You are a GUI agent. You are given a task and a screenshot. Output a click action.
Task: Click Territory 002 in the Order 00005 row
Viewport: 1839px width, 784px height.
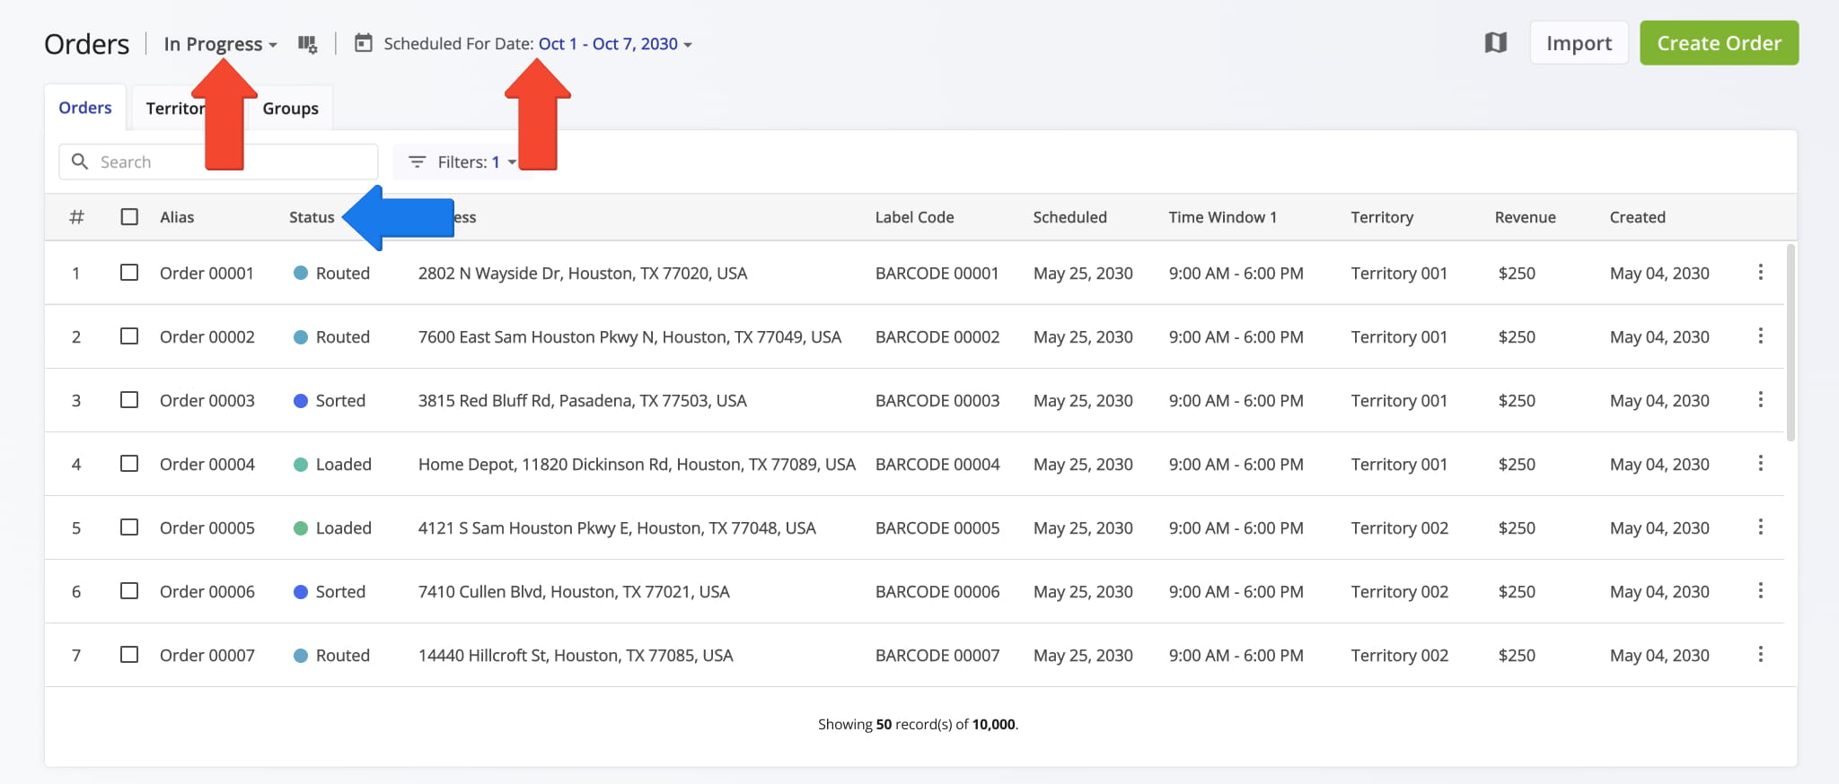tap(1399, 527)
